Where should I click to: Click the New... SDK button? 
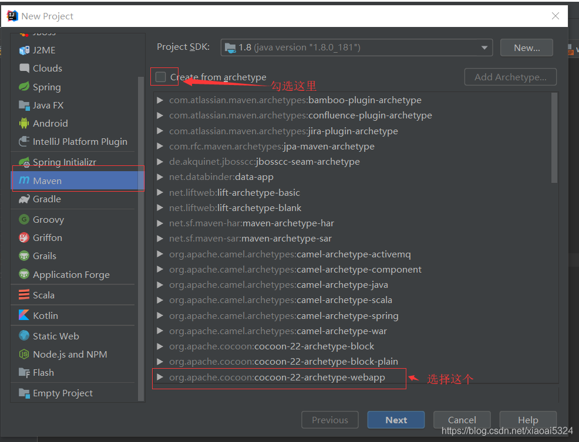pyautogui.click(x=527, y=47)
